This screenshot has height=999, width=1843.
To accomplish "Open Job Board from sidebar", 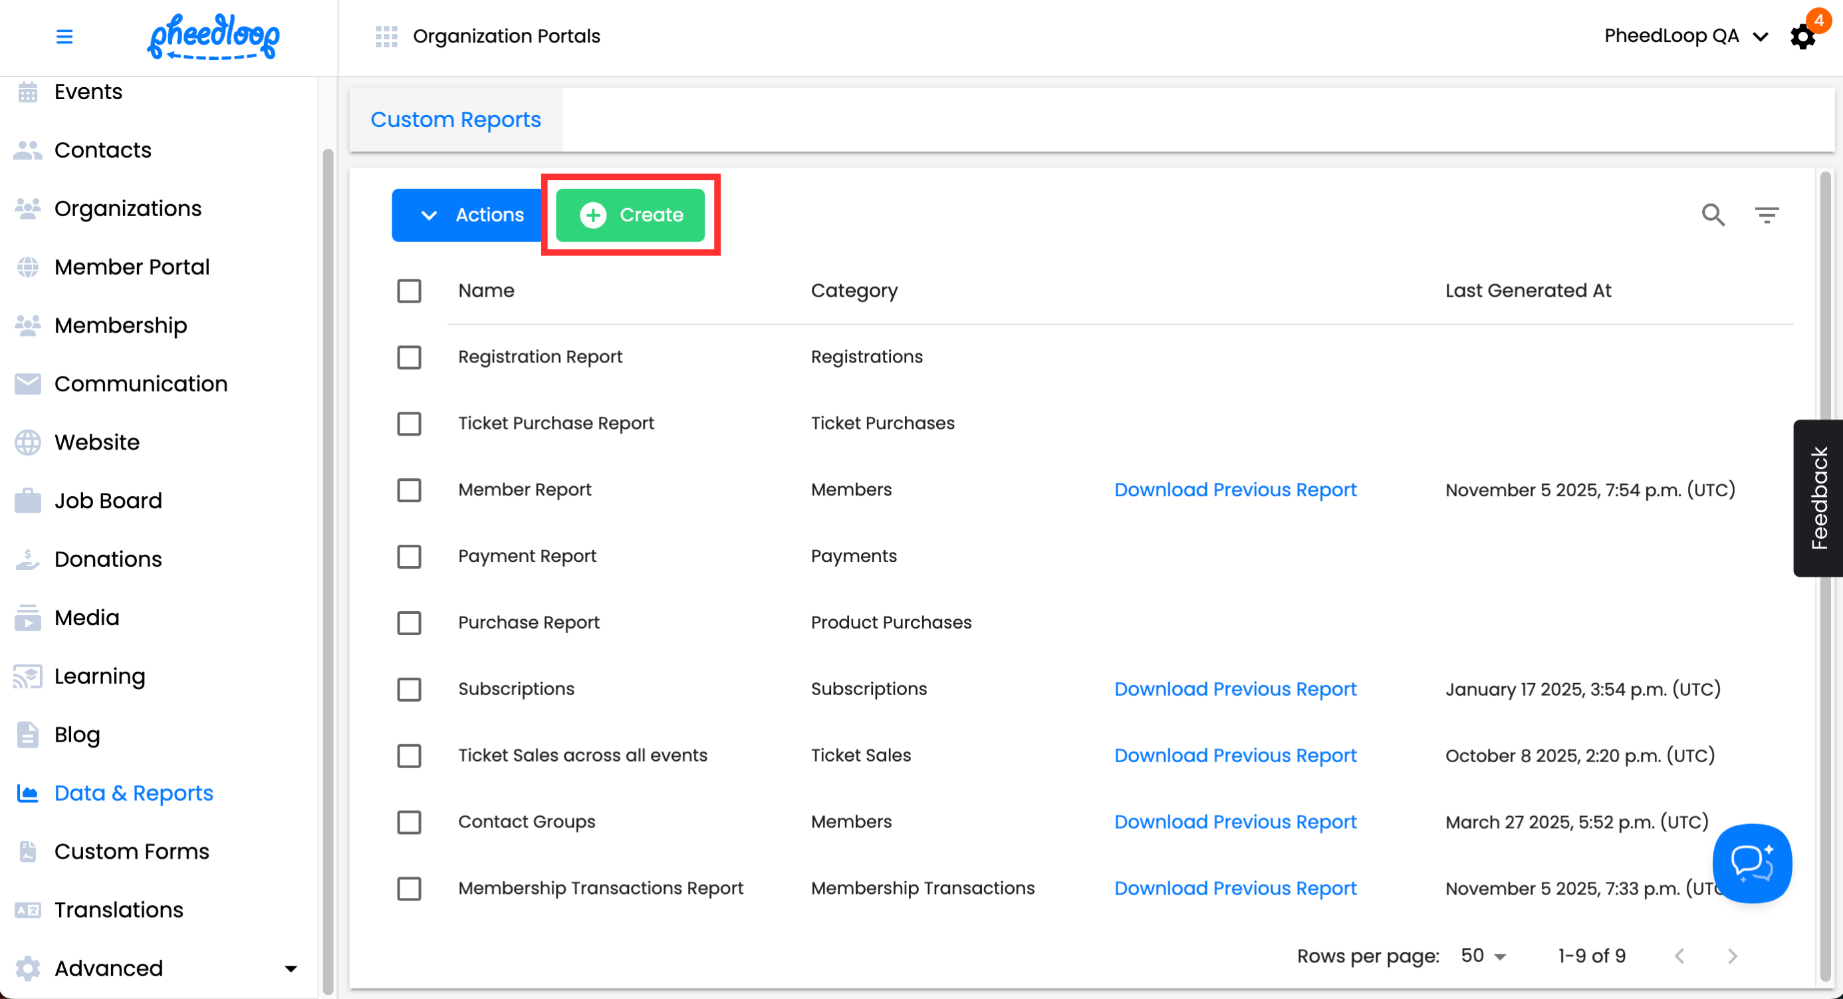I will 108,500.
